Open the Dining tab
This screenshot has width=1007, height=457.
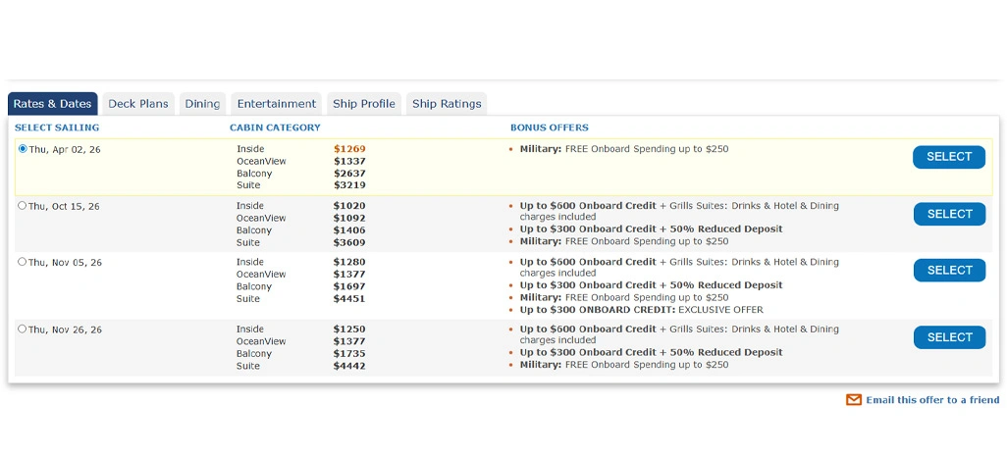(x=202, y=104)
